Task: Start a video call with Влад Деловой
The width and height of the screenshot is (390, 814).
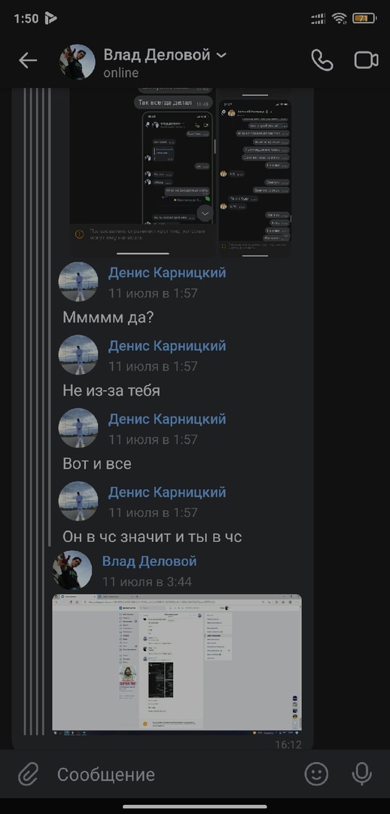Action: click(x=366, y=60)
